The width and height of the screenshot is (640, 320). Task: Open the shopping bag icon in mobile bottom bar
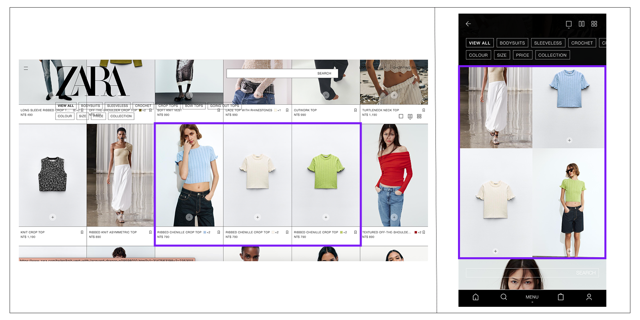click(x=561, y=297)
